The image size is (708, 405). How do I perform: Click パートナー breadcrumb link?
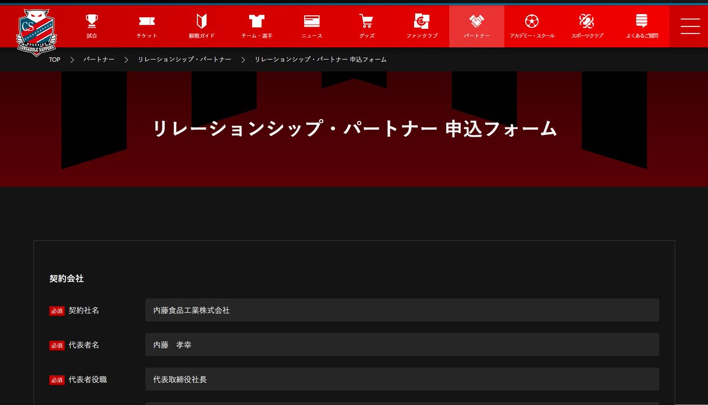pyautogui.click(x=99, y=60)
